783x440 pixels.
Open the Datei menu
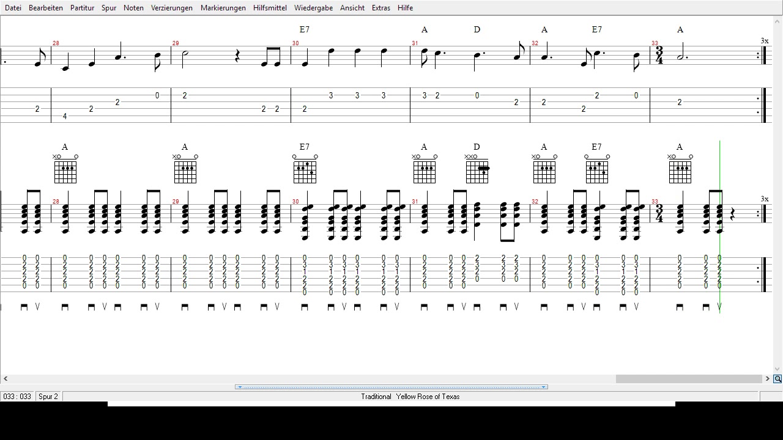pyautogui.click(x=13, y=8)
